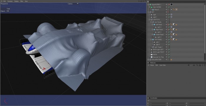This screenshot has height=106, width=206.
Task: Expand the DALLARA F309 group
Action: click(x=148, y=60)
